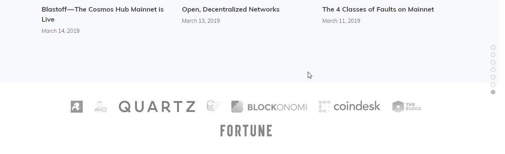Open the Quartz press logo
The height and width of the screenshot is (154, 505).
point(157,107)
